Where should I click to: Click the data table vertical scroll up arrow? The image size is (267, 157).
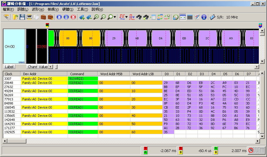[x=262, y=73]
